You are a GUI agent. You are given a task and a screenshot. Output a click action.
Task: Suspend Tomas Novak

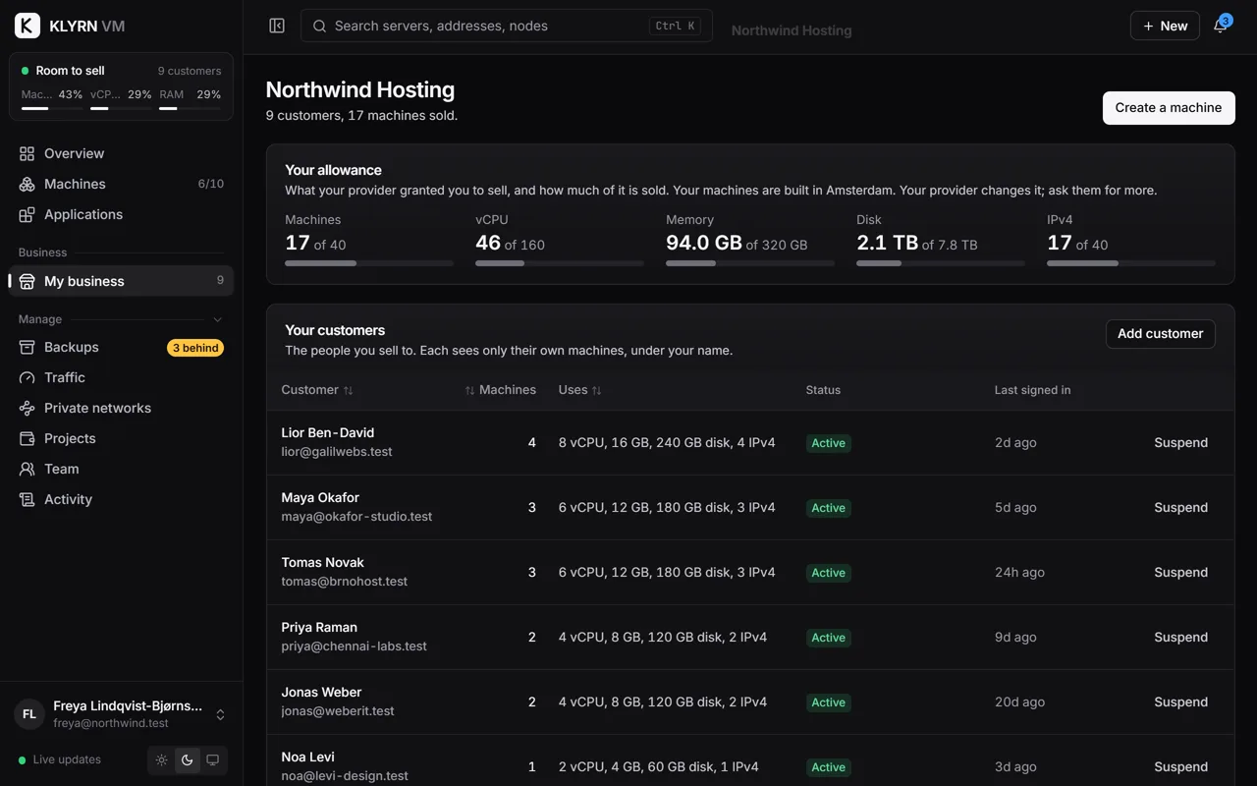(1180, 573)
